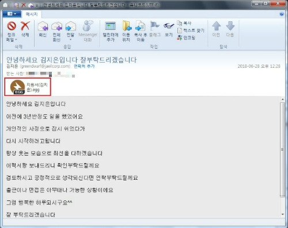This screenshot has width=288, height=228.
Task: Open the EGG attachment 지원서(김지은).egg
Action: coord(28,87)
